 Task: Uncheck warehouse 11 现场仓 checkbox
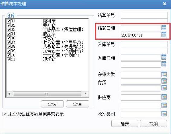tap(9, 59)
